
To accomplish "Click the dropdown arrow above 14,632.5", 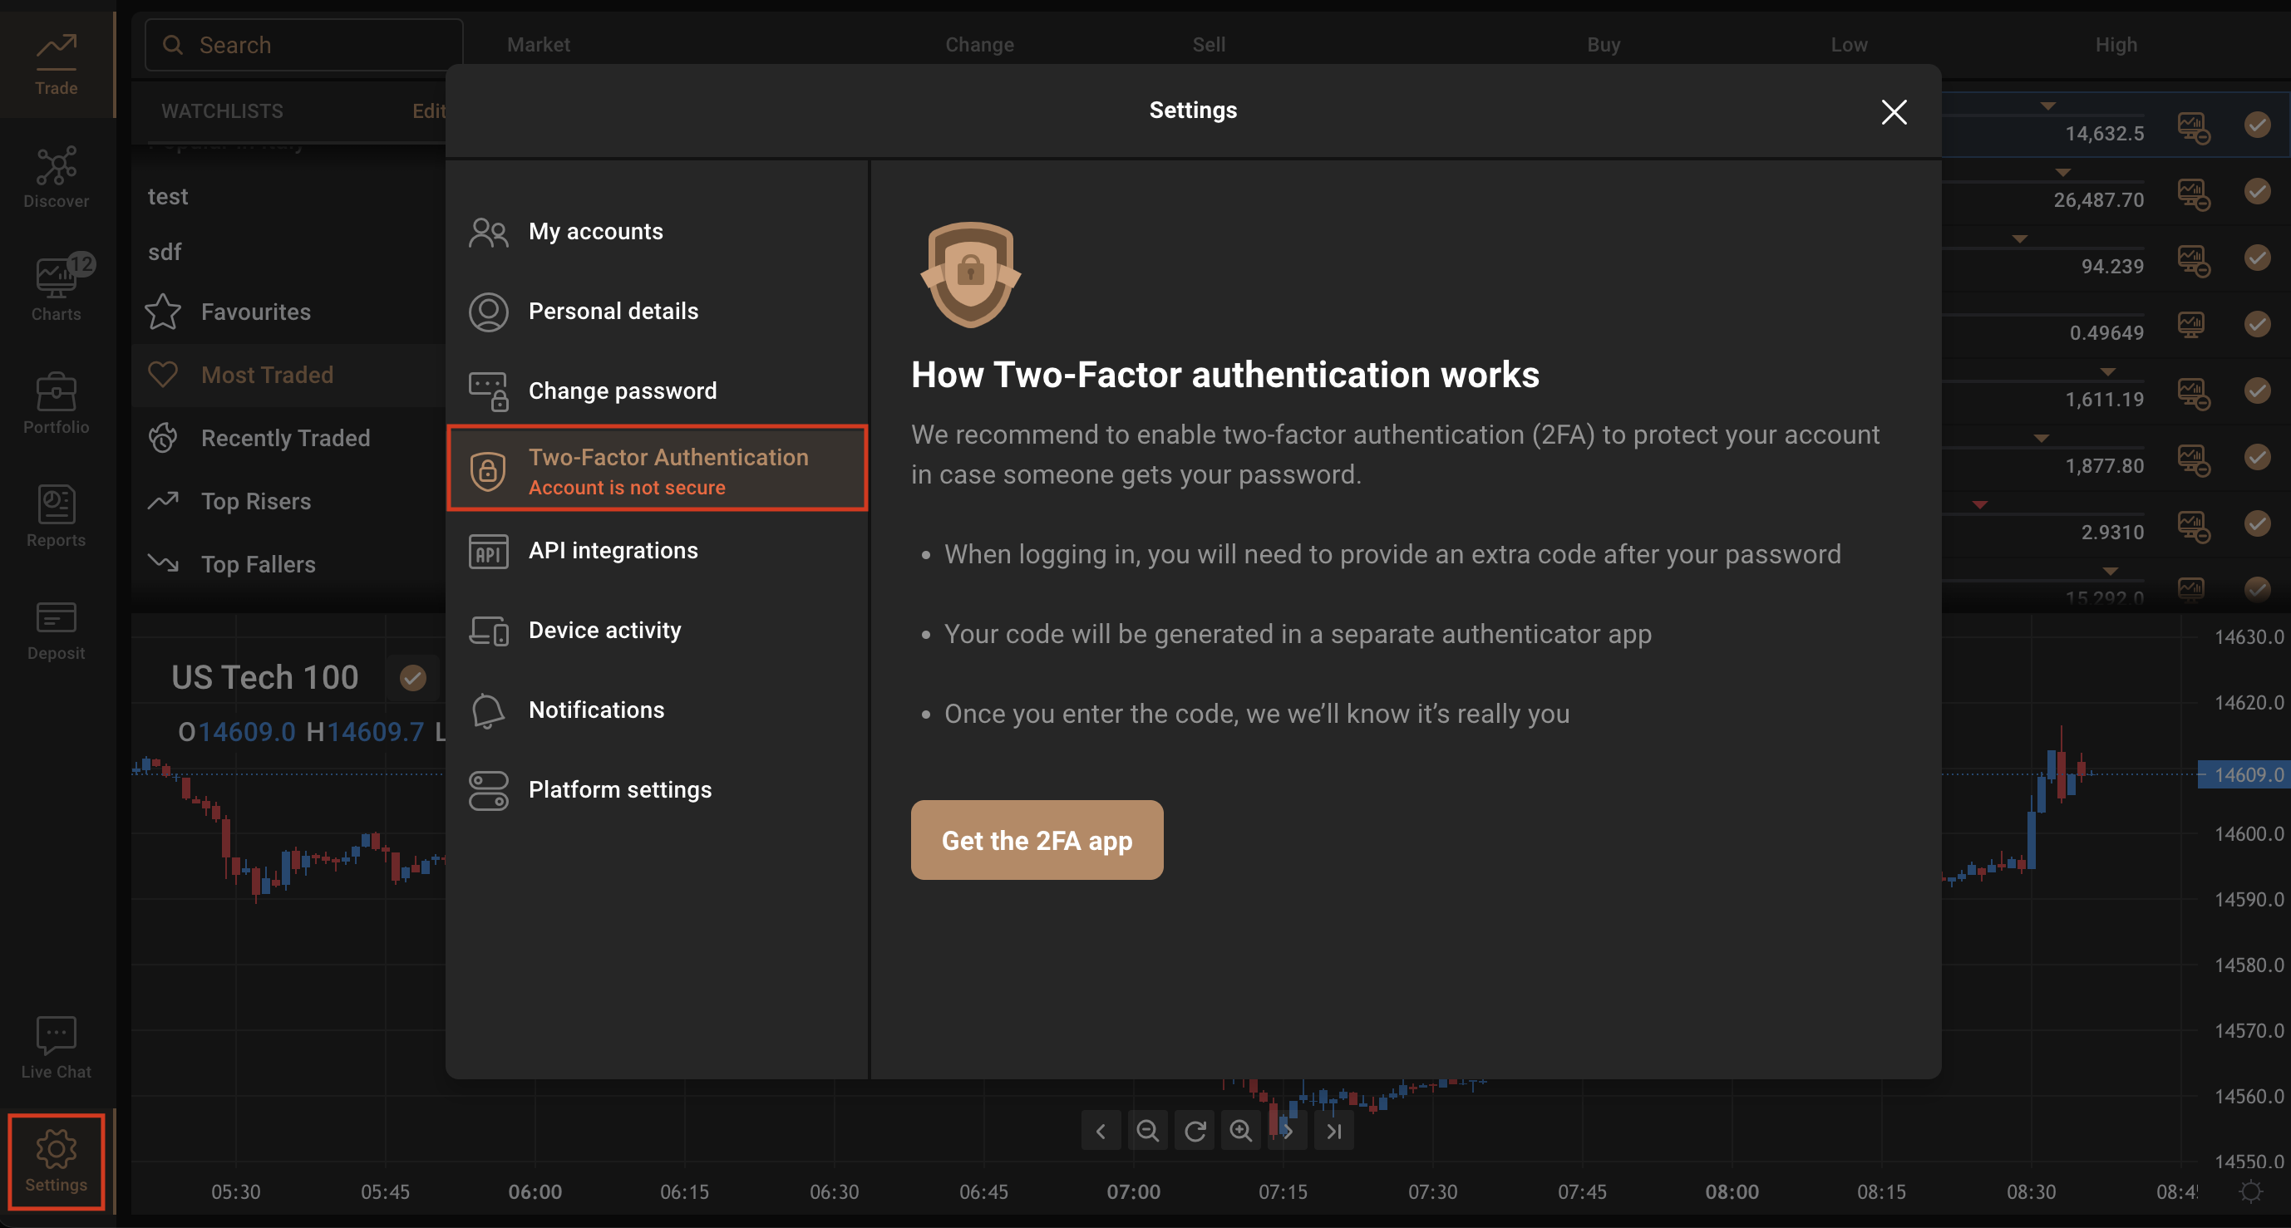I will [2047, 106].
